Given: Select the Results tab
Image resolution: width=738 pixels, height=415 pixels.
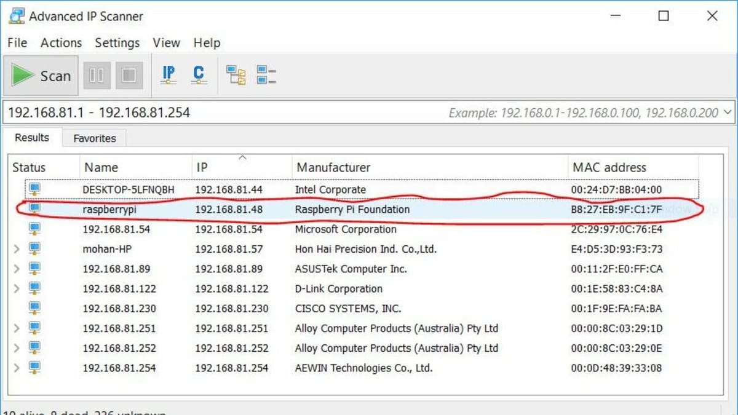Looking at the screenshot, I should tap(32, 138).
